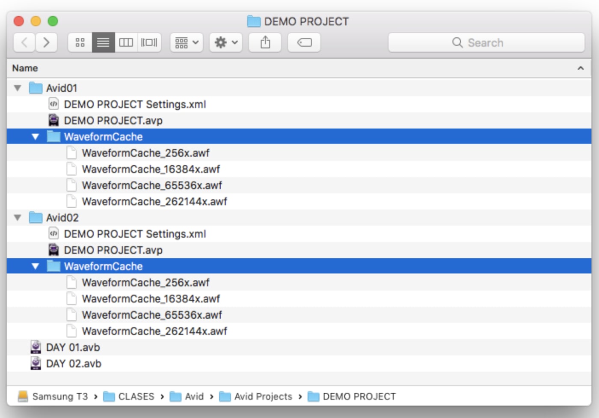Screen dimensions: 599x418
Task: Click Samsung T3 in the path bar
Action: [60, 397]
